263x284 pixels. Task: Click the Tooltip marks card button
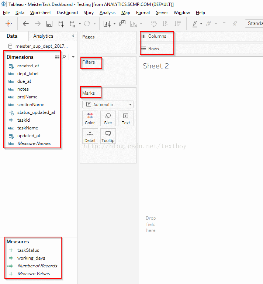[x=108, y=136]
